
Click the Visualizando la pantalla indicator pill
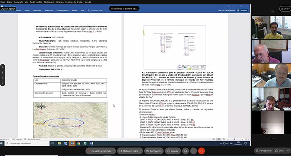tap(124, 9)
